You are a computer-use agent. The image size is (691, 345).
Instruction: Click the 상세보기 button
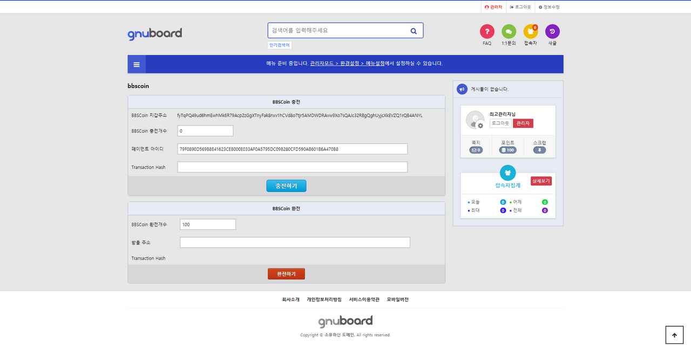tap(541, 181)
